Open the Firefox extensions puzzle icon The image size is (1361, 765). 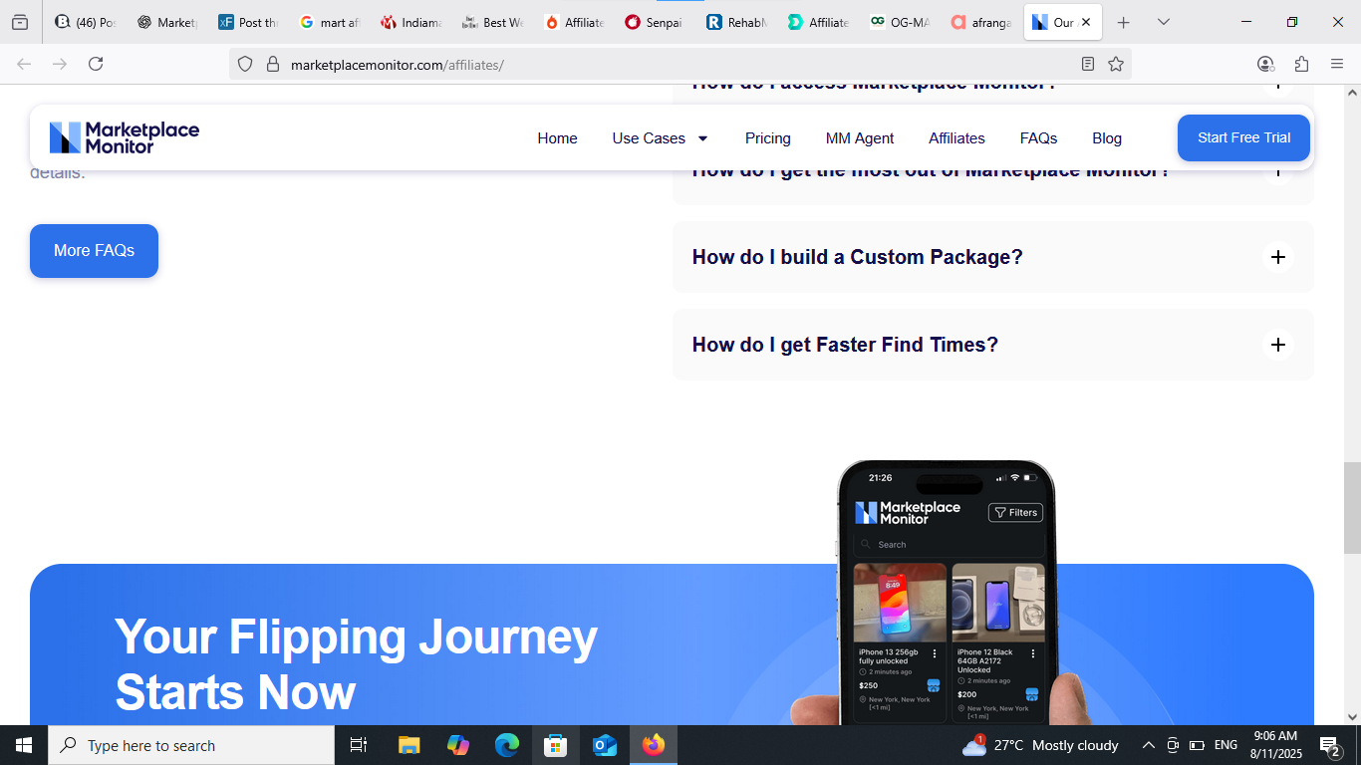pyautogui.click(x=1301, y=64)
